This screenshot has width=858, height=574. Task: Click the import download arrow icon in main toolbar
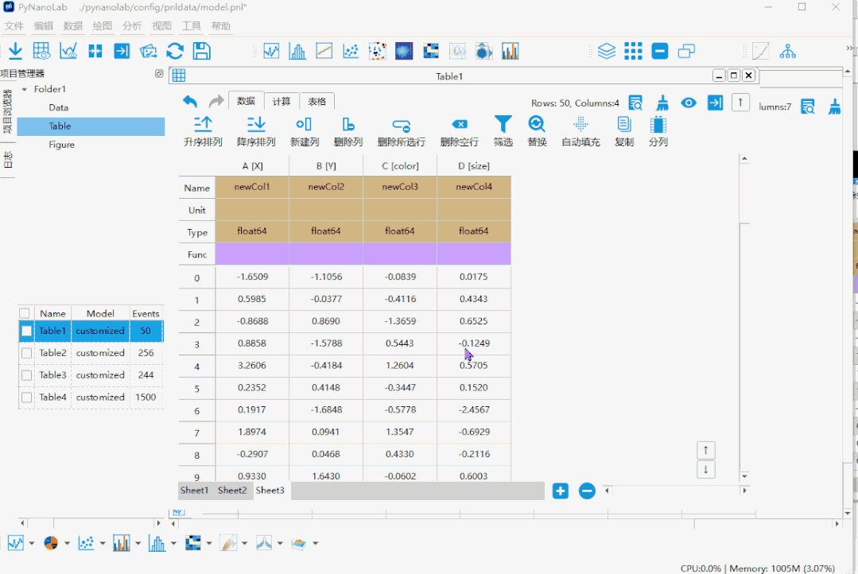tap(15, 51)
